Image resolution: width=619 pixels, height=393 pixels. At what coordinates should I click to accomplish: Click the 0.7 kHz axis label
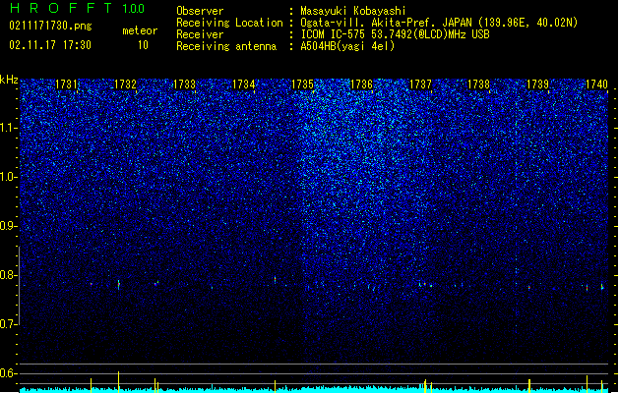9,324
